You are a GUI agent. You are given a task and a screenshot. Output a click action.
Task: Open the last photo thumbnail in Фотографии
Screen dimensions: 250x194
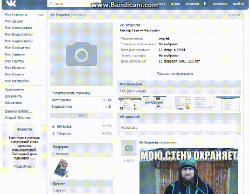click(228, 103)
